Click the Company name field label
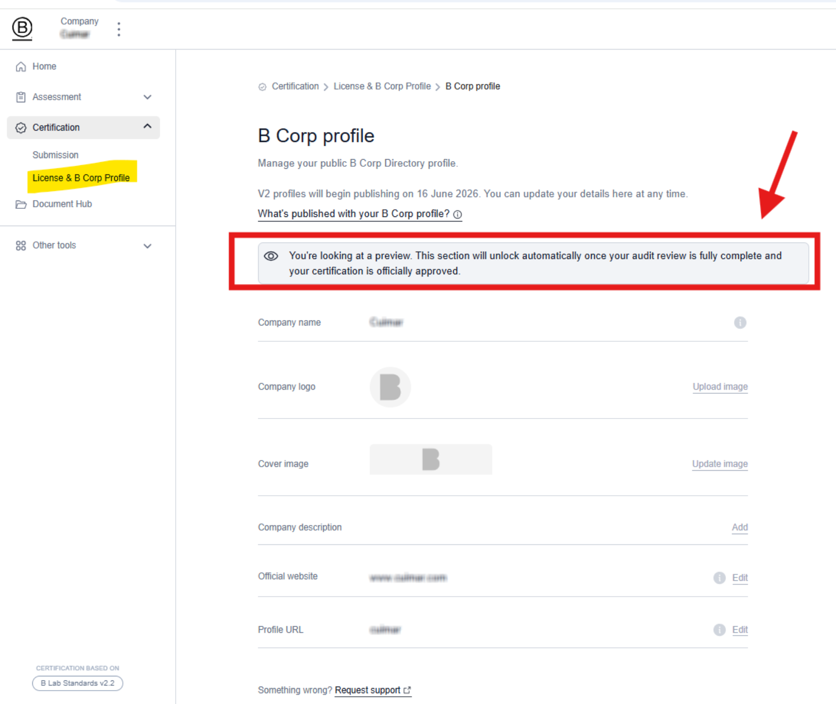The height and width of the screenshot is (704, 836). click(289, 323)
